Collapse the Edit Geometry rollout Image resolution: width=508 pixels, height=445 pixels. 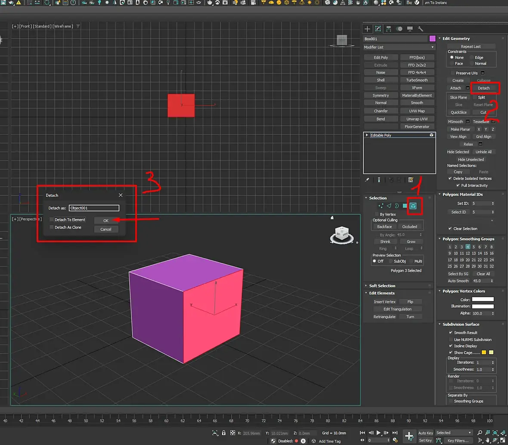click(x=440, y=39)
